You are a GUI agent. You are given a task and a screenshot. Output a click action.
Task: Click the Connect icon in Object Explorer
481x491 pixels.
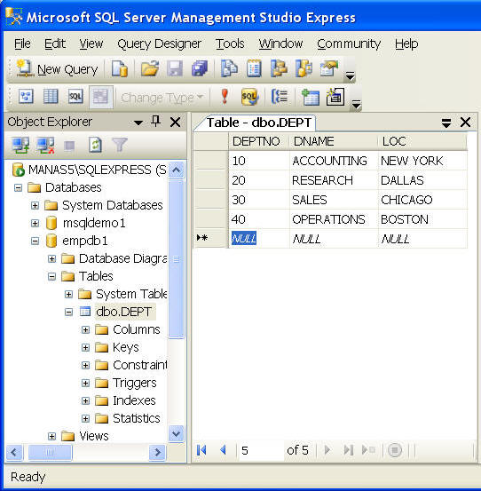20,146
